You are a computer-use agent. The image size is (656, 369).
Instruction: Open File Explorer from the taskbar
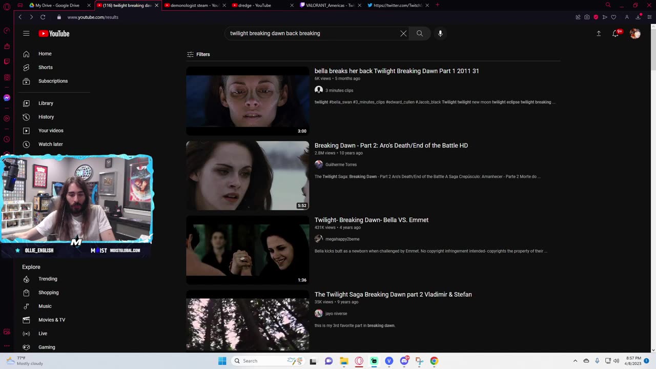click(x=344, y=361)
